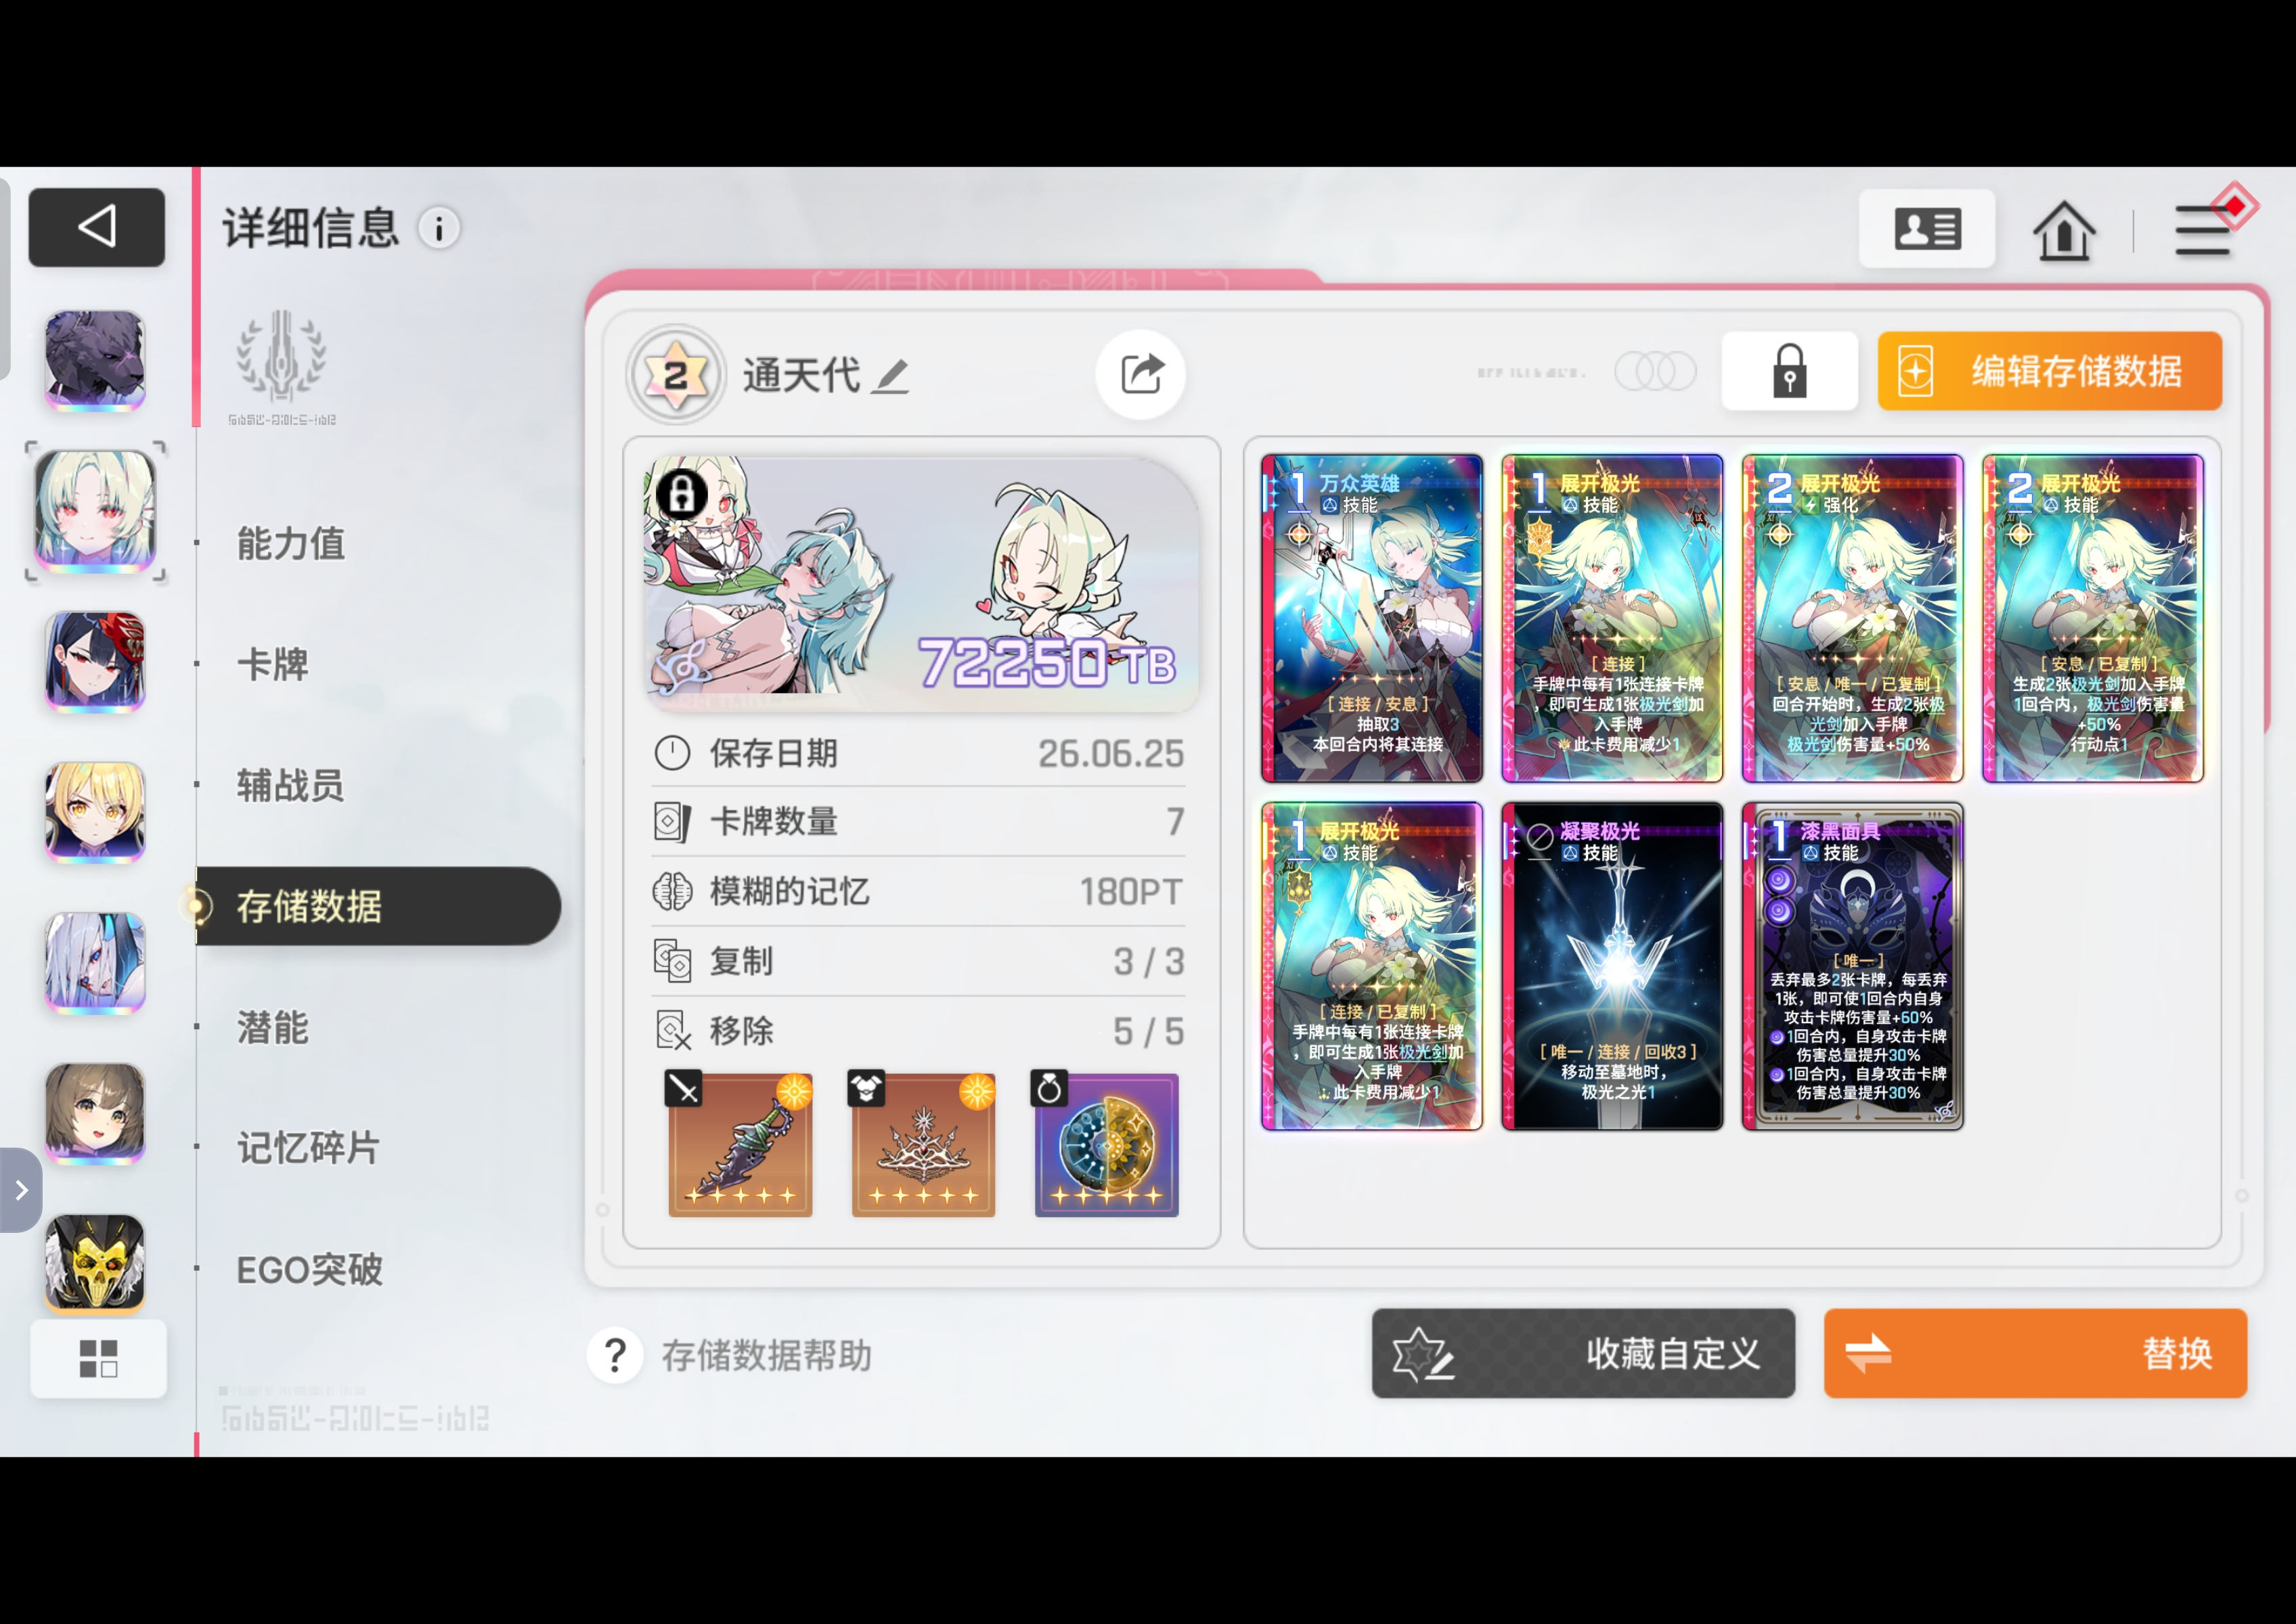Choose the dark-haired character with red ornament
This screenshot has height=1624, width=2296.
tap(95, 662)
